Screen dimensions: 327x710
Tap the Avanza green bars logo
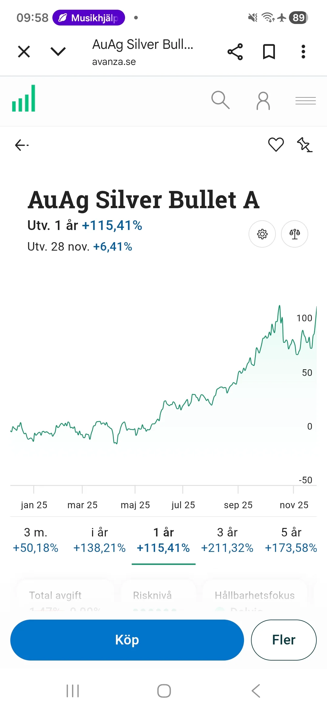[24, 99]
